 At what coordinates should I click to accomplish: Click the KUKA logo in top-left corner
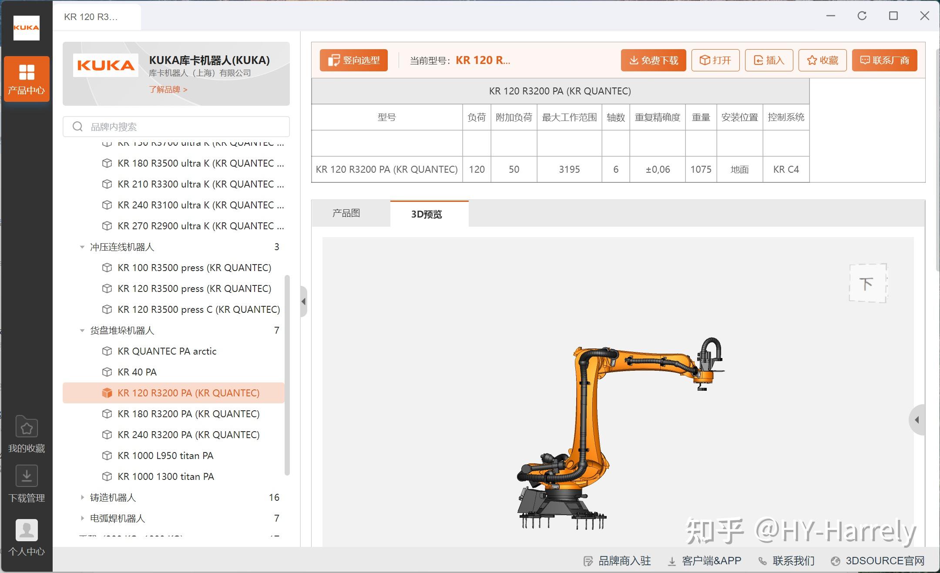27,28
